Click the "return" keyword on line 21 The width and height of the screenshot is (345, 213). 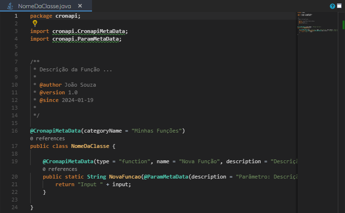65,184
